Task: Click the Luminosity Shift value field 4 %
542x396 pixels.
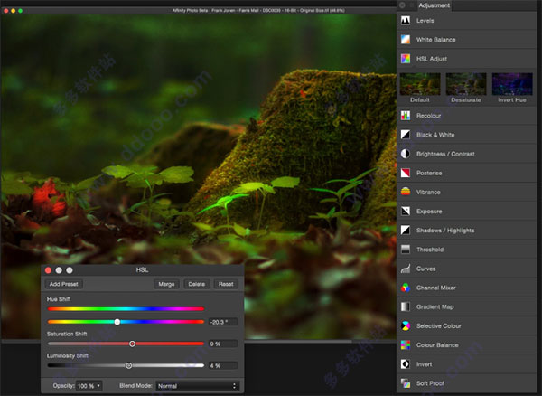Action: point(223,365)
